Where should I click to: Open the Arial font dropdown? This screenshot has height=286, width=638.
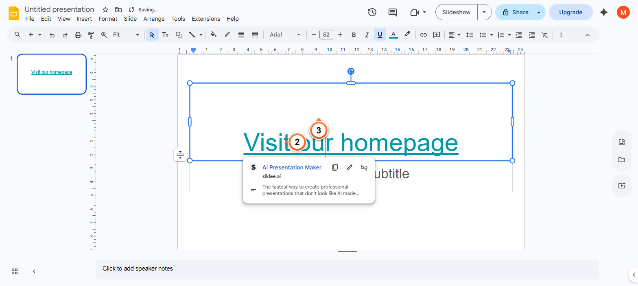(285, 35)
